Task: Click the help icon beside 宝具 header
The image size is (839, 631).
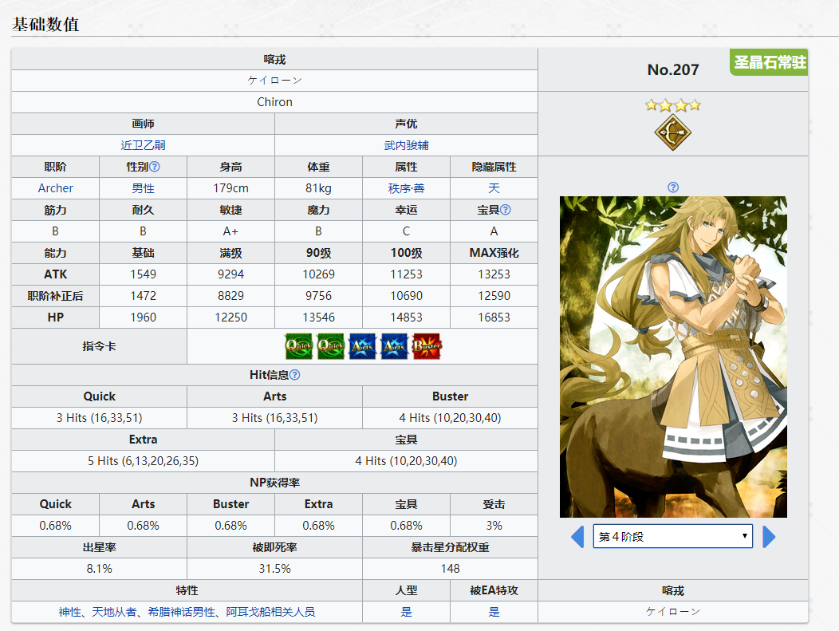Action: click(506, 210)
